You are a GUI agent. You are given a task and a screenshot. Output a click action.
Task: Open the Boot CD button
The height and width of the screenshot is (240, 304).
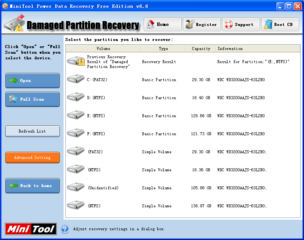280,24
